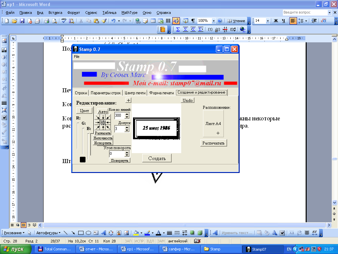338x254 pixels.
Task: Switch to Total Commander taskbar button
Action: [x=55, y=249]
